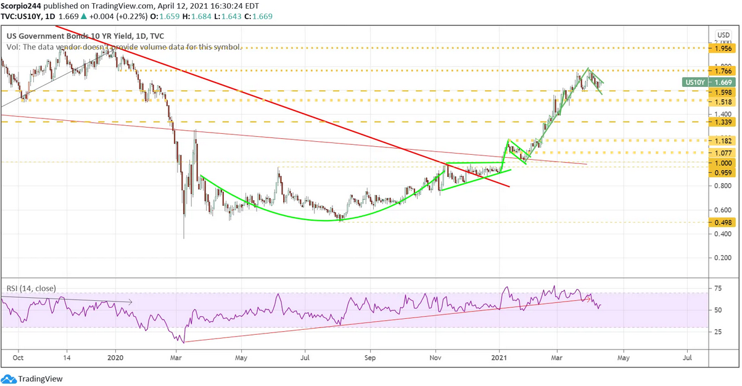
Task: Click the chart title US Government Bonds 10 YR Yield
Action: pyautogui.click(x=68, y=36)
